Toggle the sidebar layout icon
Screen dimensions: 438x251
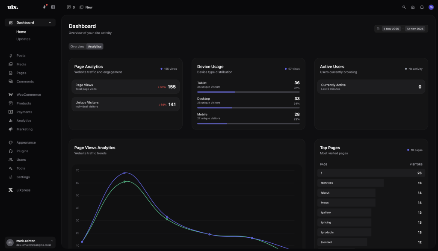tap(53, 7)
